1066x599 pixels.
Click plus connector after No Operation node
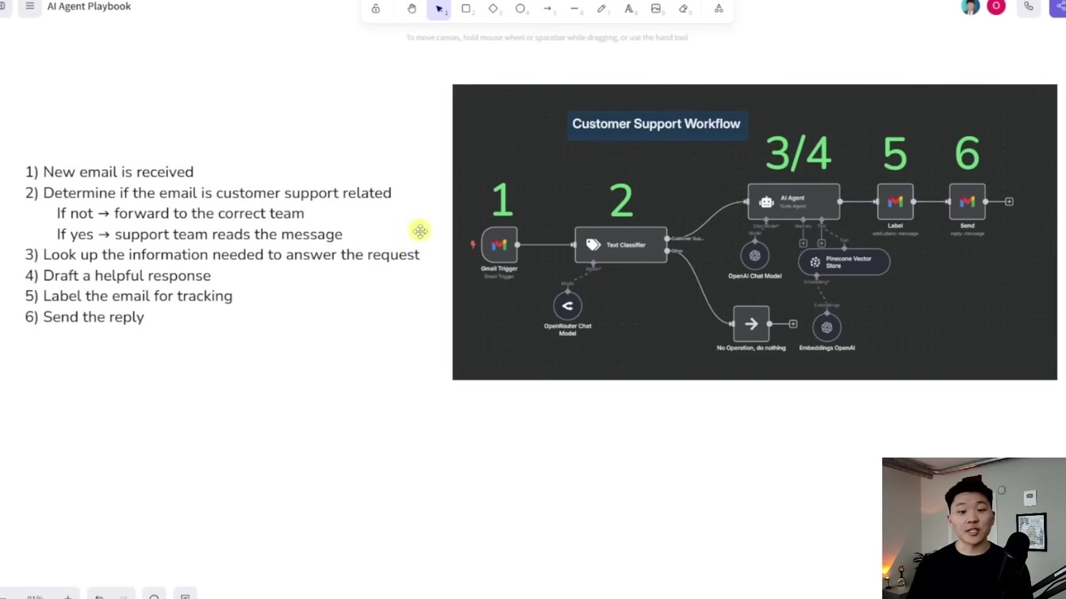792,324
